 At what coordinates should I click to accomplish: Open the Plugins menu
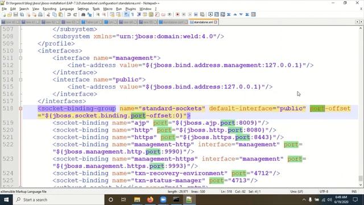[x=130, y=9]
